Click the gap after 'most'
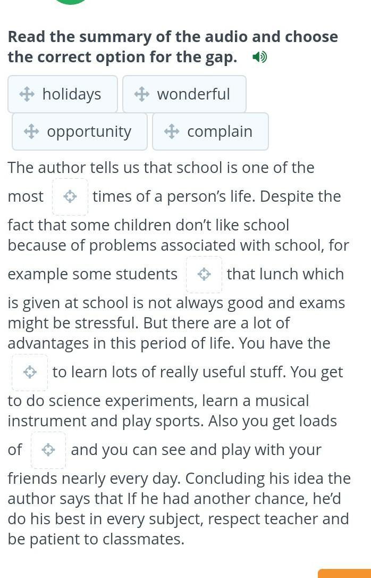371x578 pixels. [70, 197]
